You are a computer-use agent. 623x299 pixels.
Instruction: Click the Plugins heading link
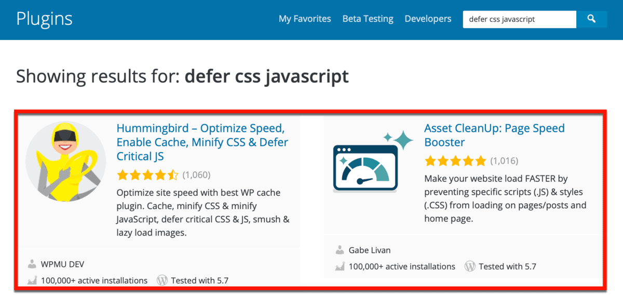coord(44,19)
